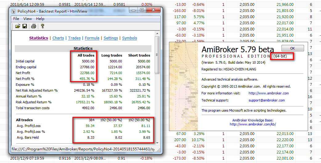Image resolution: width=321 pixels, height=163 pixels.
Task: Click the Short trades column header
Action: 139,55
